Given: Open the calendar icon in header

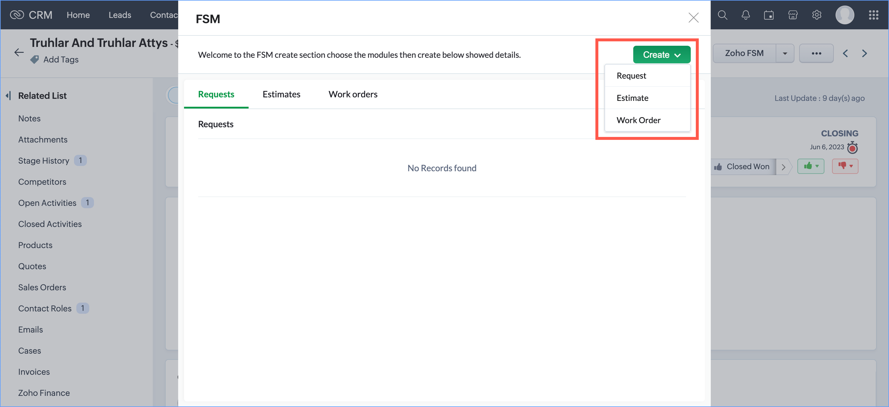Looking at the screenshot, I should tap(769, 15).
